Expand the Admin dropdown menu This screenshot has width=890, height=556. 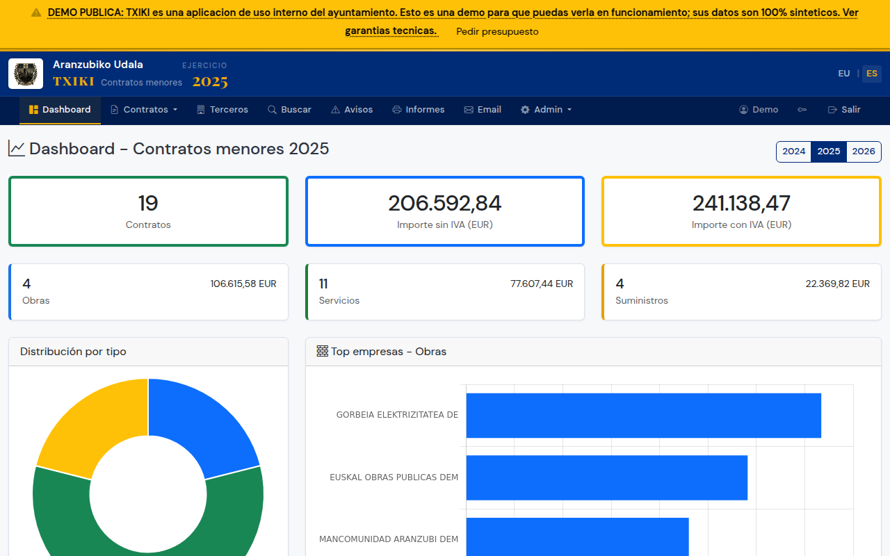coord(546,110)
